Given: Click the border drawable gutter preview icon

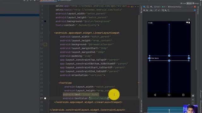Looking at the screenshot, I should [x=45, y=44].
